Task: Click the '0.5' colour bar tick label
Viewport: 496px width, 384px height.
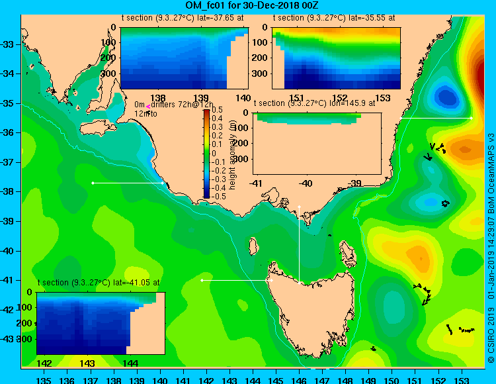Action: (217, 110)
